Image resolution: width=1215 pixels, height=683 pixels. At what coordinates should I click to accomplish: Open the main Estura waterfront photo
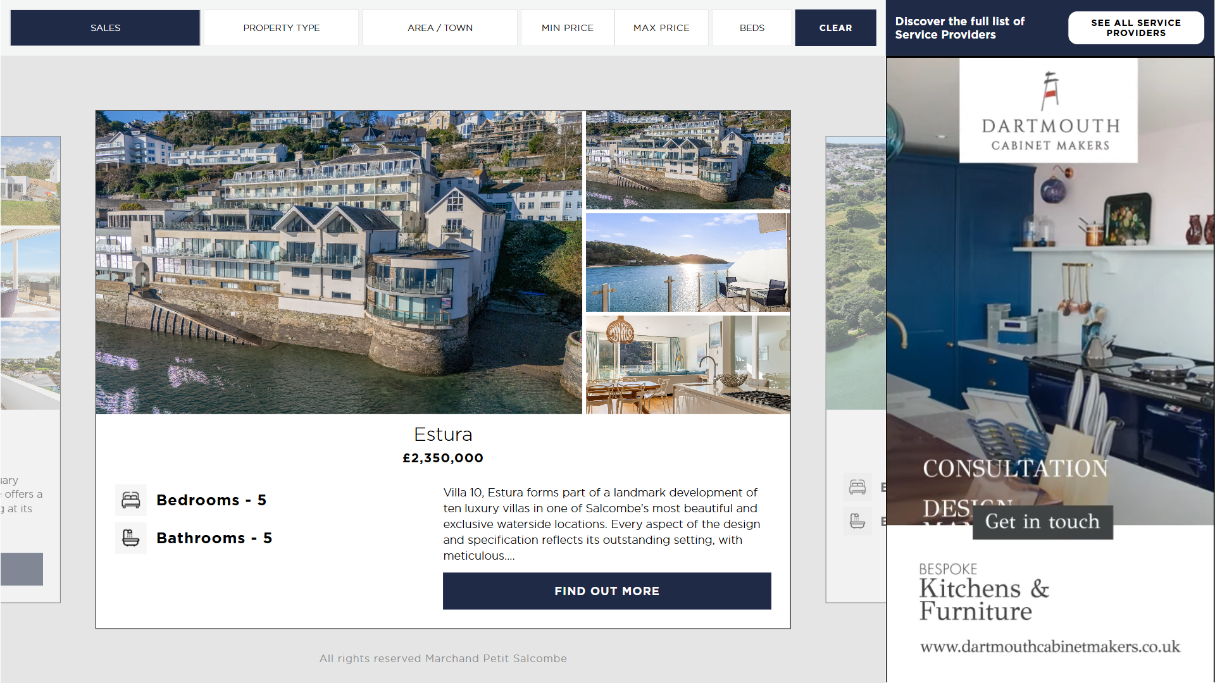(x=339, y=262)
